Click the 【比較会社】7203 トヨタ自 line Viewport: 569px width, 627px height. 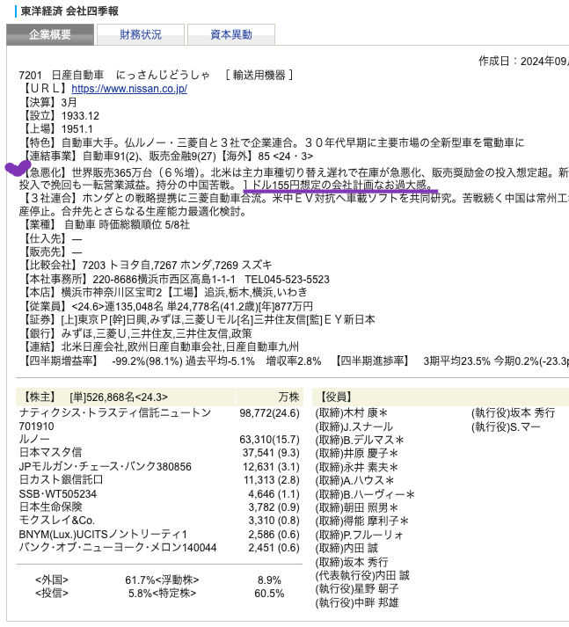(x=146, y=265)
